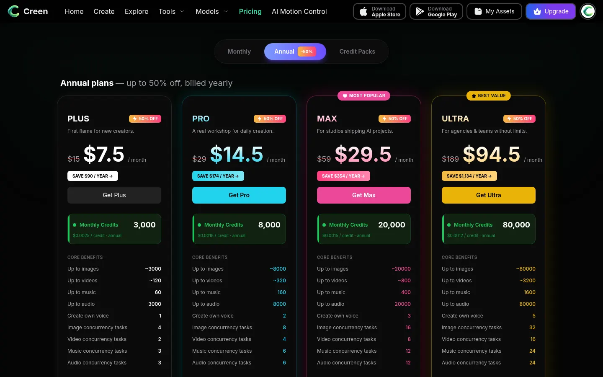Click 'For studios shipping AI projects.' text
Viewport: 603px width, 377px height.
point(355,131)
